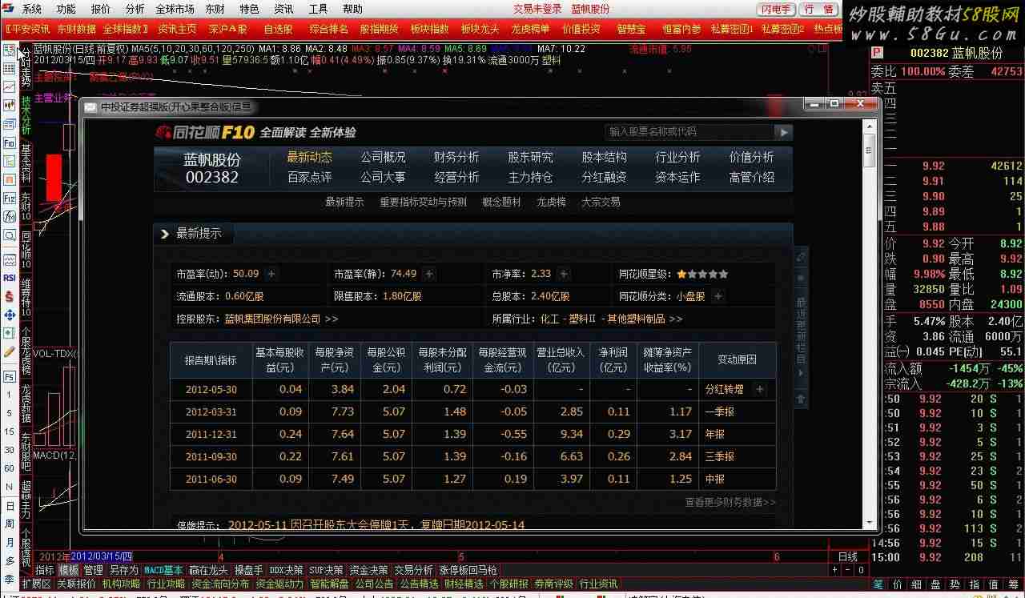Click the plus icon beside 市净率 2.33
This screenshot has height=598, width=1025.
(563, 274)
